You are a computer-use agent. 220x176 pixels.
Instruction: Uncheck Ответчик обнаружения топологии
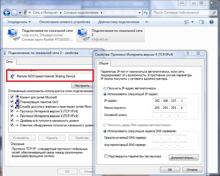(x=12, y=125)
